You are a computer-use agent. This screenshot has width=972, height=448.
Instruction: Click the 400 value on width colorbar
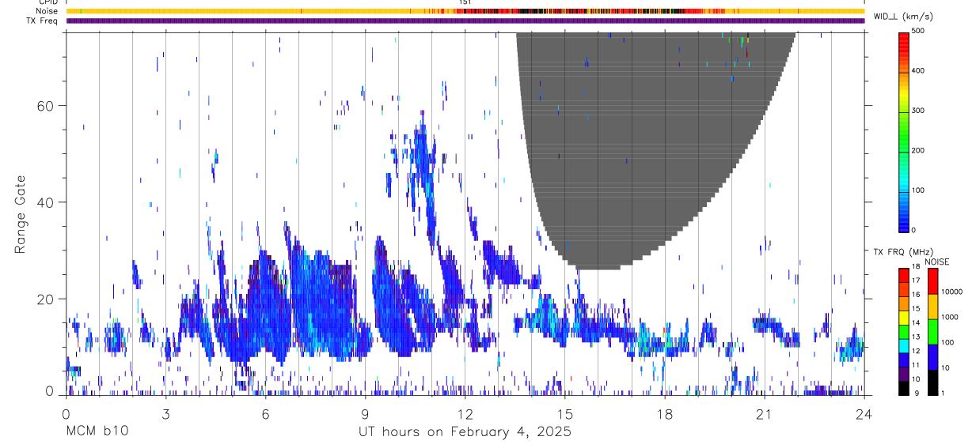coord(918,70)
